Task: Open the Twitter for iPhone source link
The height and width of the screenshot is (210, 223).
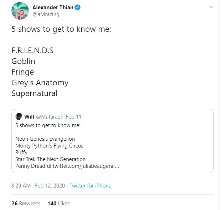Action: pos(90,186)
